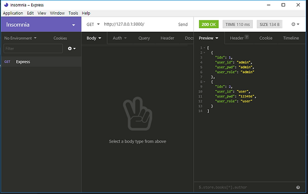Click the "user_role": "user" line
308x194 pixels.
234,101
